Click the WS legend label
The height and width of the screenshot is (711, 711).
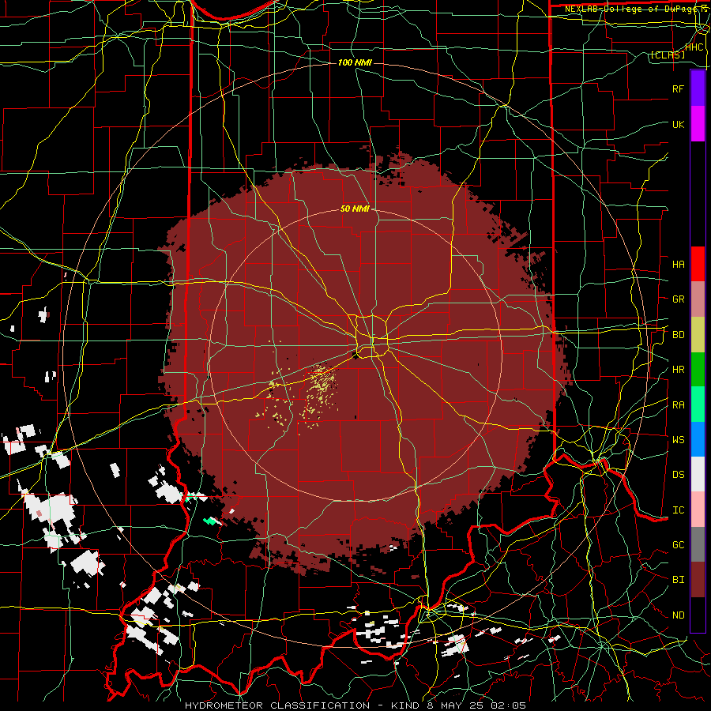678,440
